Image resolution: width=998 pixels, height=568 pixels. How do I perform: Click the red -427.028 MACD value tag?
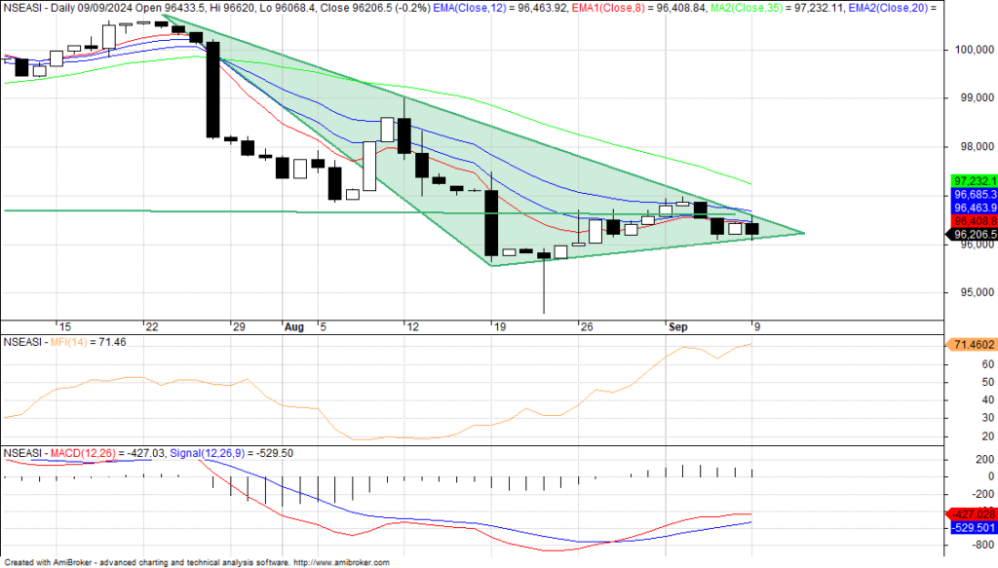coord(971,513)
